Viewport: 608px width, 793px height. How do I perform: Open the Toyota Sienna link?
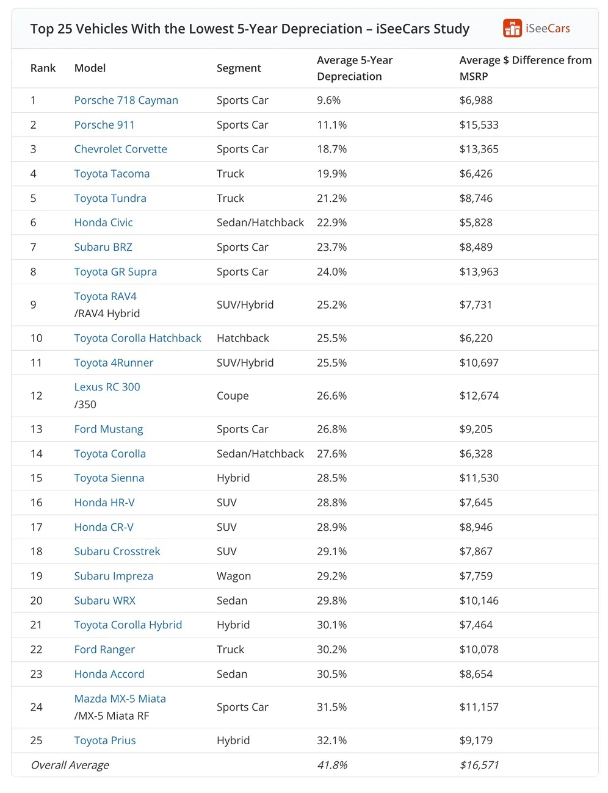click(109, 478)
